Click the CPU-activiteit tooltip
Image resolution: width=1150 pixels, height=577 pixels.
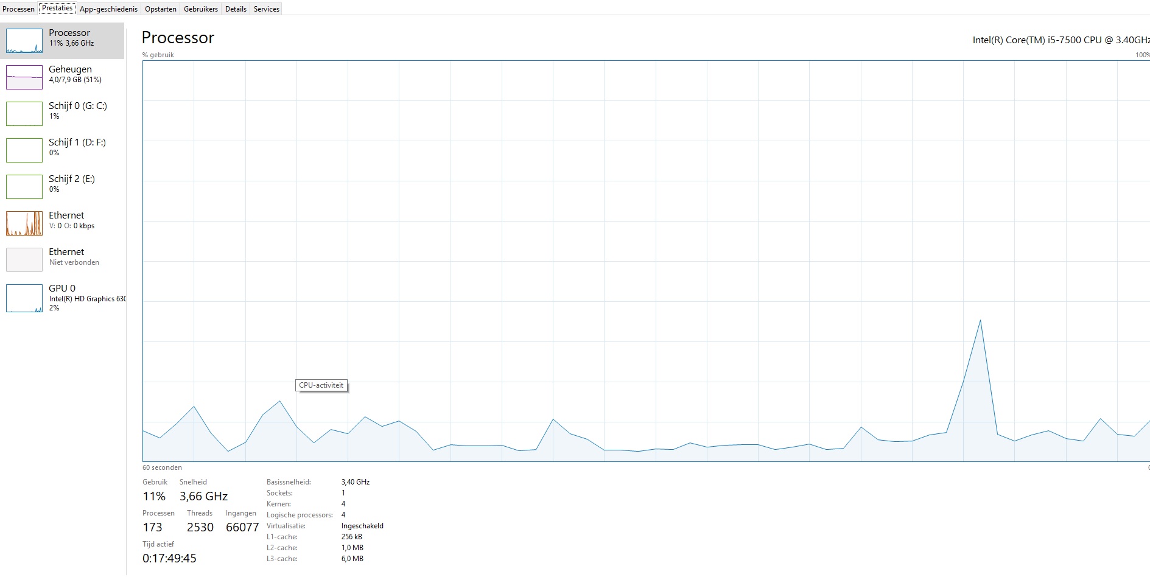pyautogui.click(x=321, y=385)
